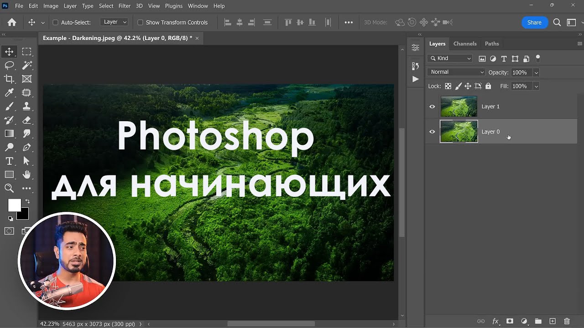
Task: Select the Frame tool
Action: coord(27,79)
